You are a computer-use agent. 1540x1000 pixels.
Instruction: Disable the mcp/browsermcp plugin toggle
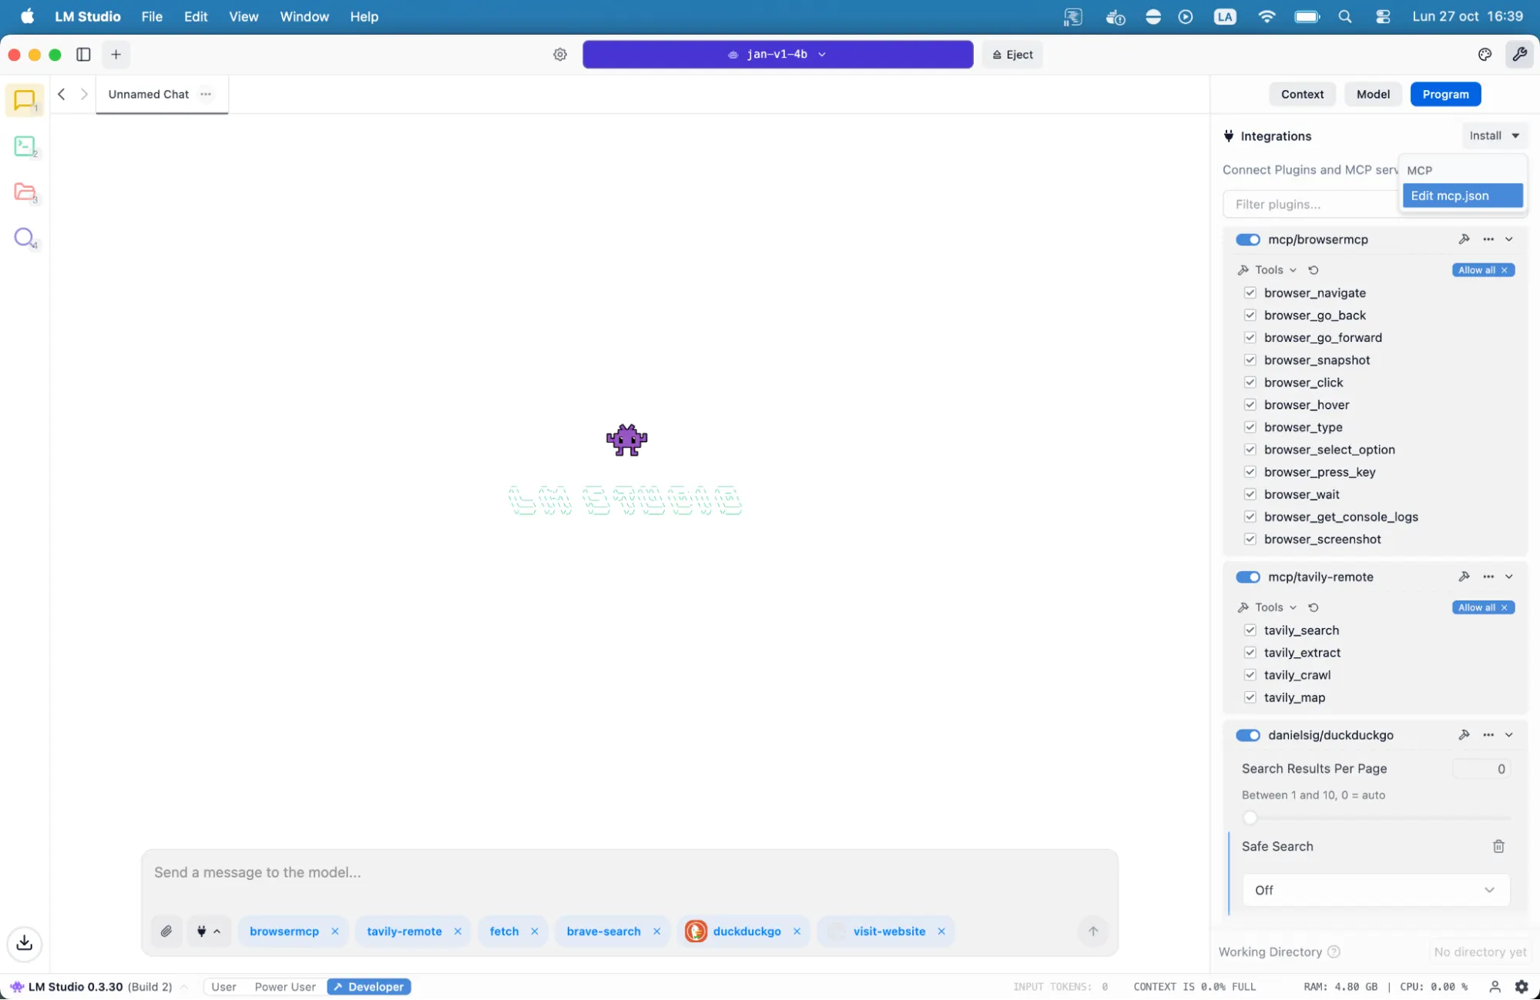pos(1247,239)
